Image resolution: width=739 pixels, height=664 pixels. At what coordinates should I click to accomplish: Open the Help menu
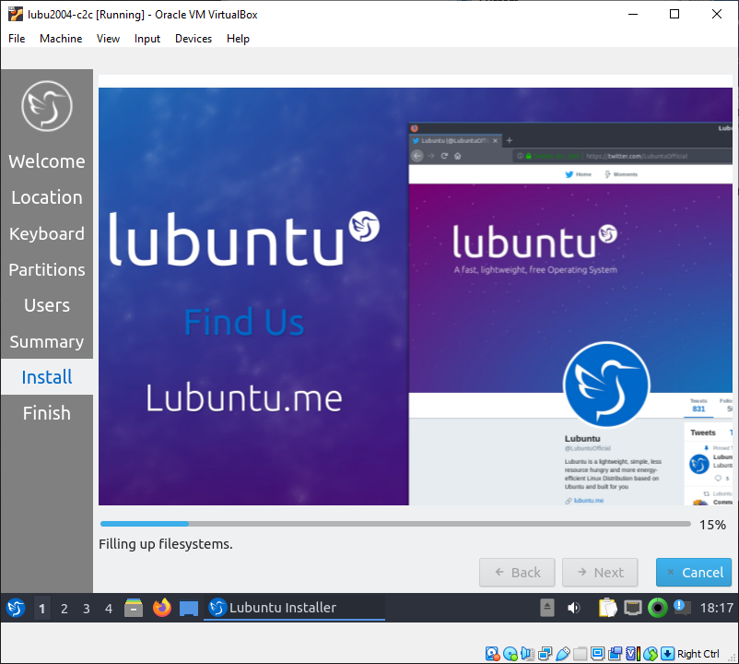pos(239,39)
